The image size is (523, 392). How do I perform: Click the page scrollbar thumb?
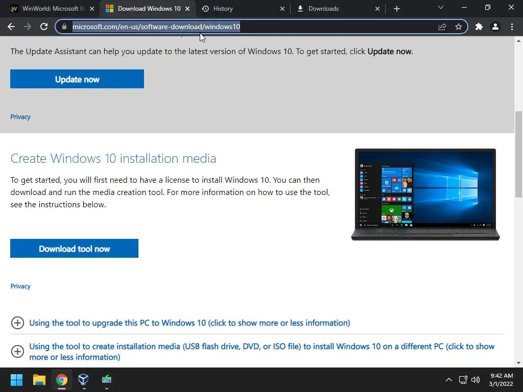(518, 154)
